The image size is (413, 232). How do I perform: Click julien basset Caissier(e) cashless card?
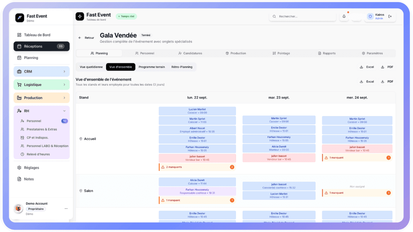point(279,186)
